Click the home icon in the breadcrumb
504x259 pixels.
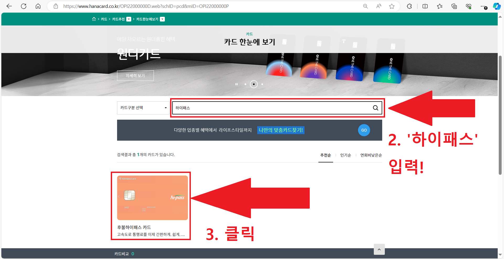coord(94,19)
